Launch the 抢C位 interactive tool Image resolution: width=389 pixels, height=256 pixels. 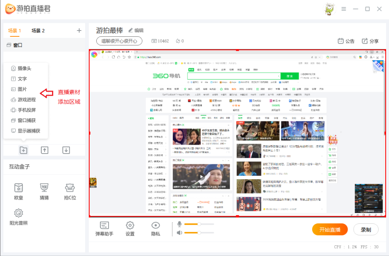point(70,192)
